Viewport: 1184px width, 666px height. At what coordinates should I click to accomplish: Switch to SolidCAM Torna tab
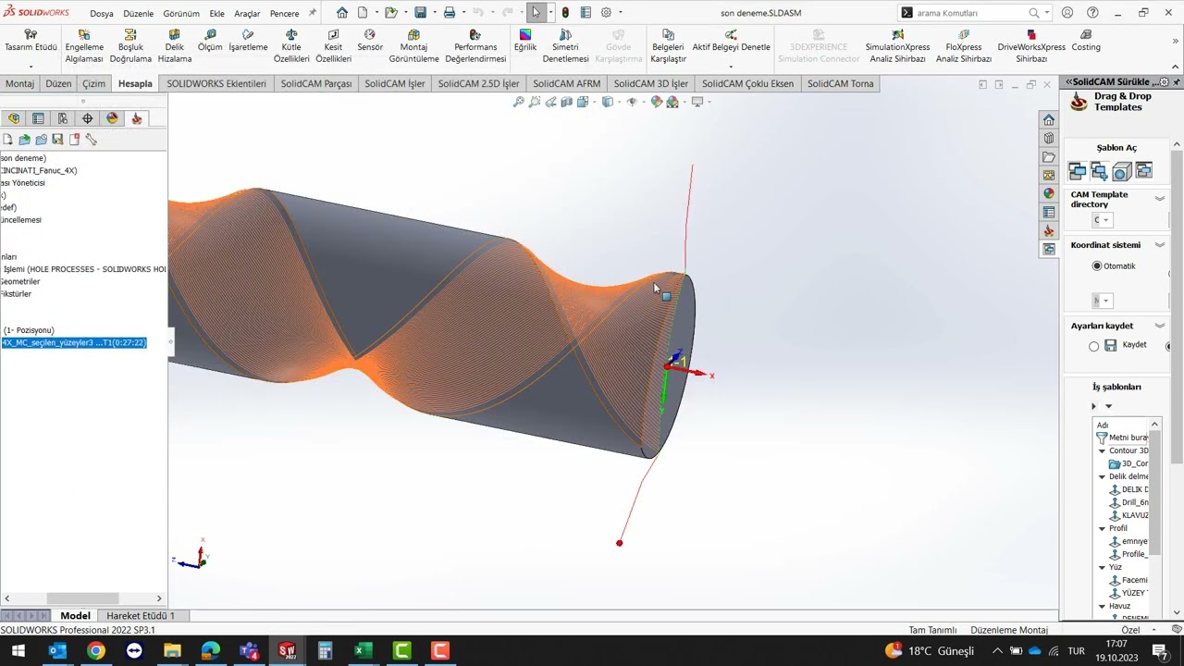point(840,83)
